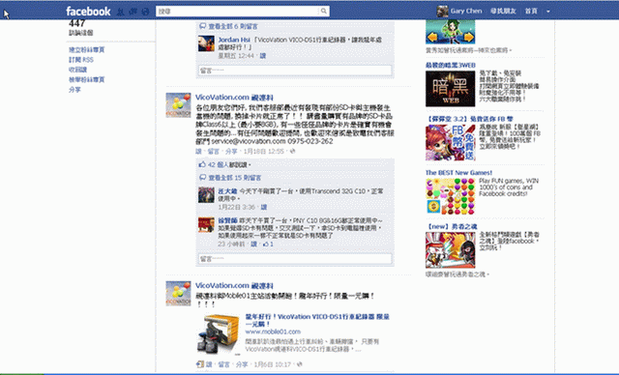This screenshot has width=619, height=375.
Task: Click the Facebook logo
Action: [x=88, y=11]
